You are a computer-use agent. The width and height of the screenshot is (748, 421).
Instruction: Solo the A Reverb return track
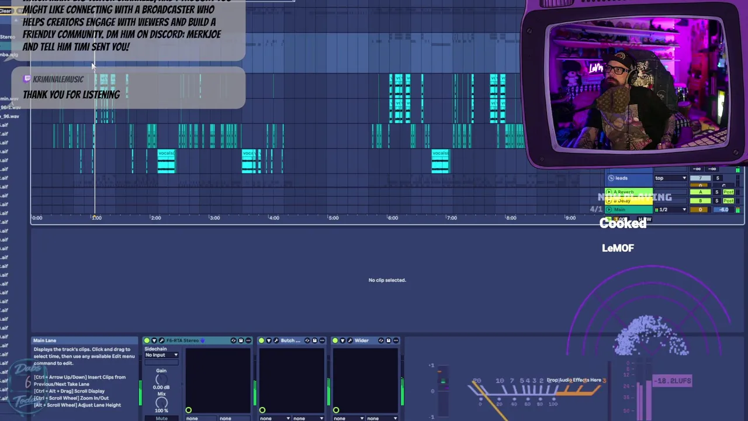pyautogui.click(x=717, y=192)
